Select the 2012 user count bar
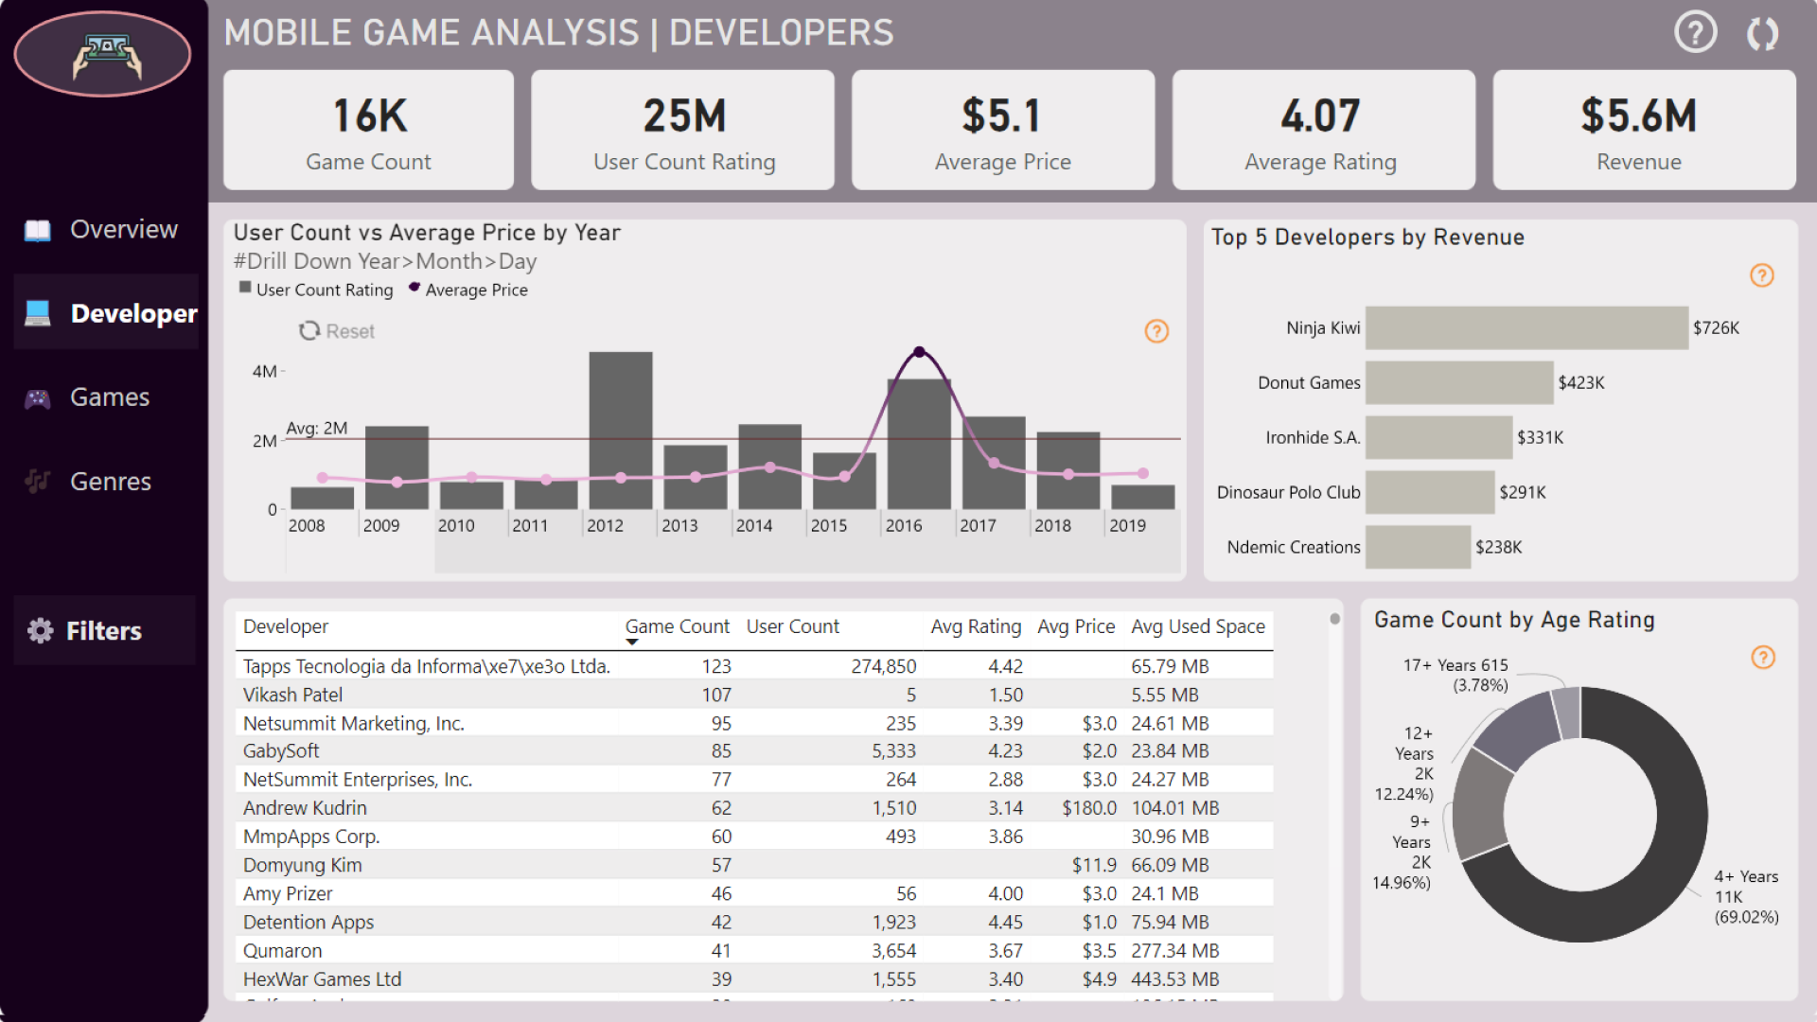1817x1022 pixels. (x=621, y=431)
